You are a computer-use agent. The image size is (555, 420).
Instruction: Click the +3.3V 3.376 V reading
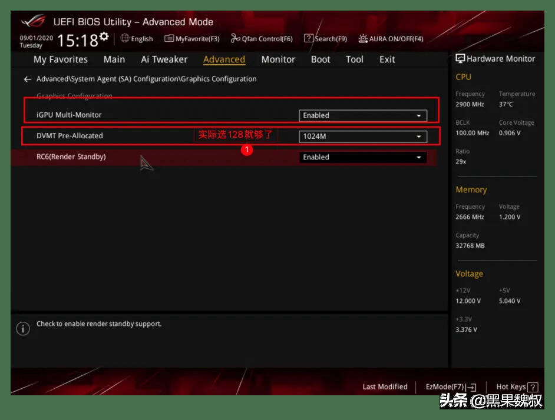(466, 329)
